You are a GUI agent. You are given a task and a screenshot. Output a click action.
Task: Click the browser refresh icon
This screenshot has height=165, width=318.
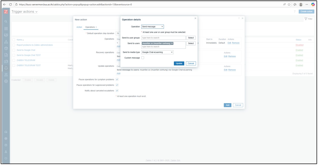coord(10,4)
